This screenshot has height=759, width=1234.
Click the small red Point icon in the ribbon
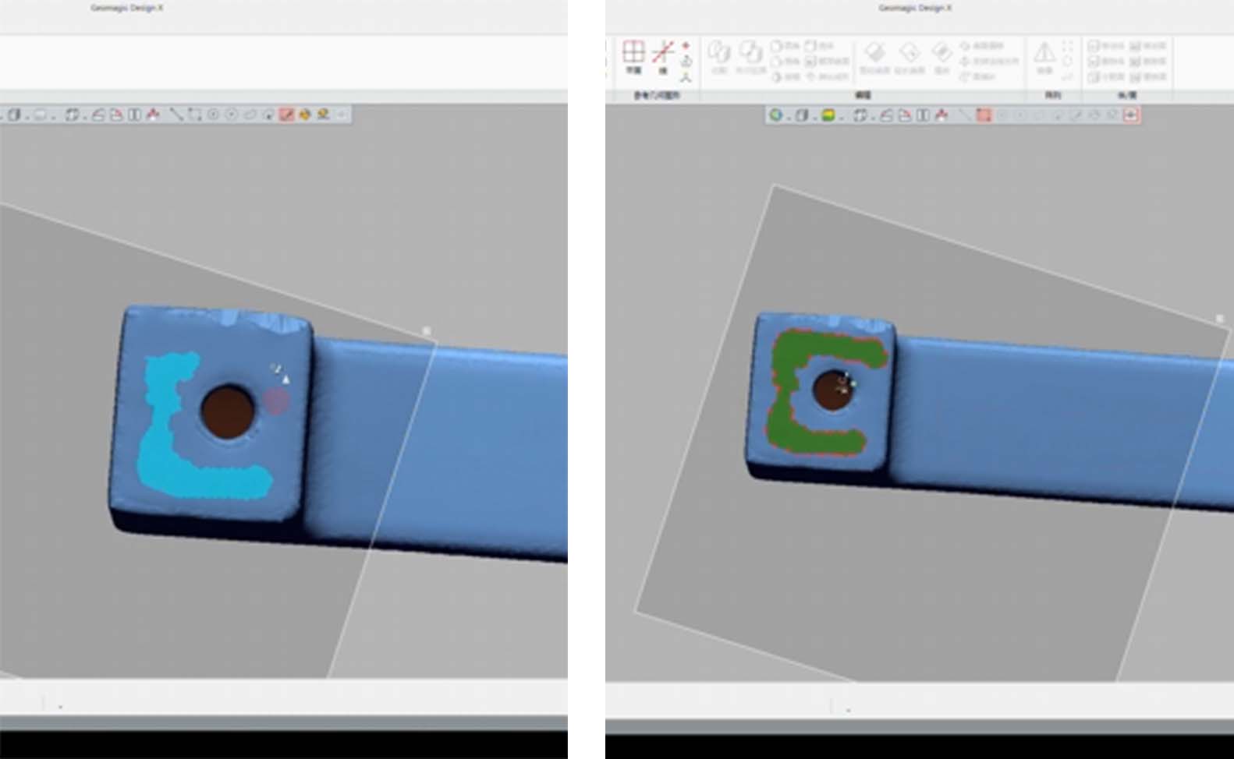coord(686,45)
